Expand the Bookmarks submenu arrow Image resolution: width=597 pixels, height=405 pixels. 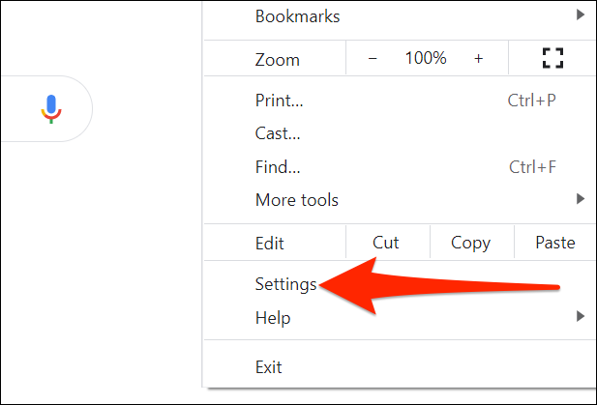point(581,16)
